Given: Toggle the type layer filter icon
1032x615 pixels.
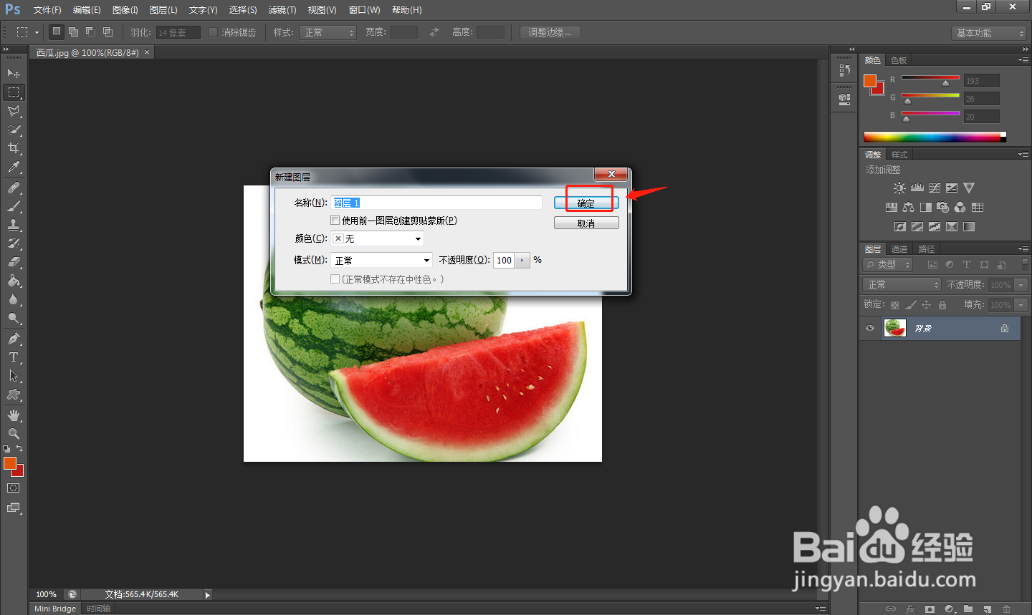Looking at the screenshot, I should pyautogui.click(x=967, y=264).
